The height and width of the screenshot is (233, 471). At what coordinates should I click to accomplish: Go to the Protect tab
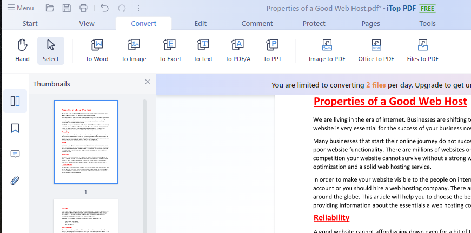point(314,23)
